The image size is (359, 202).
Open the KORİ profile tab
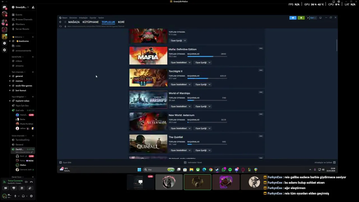tap(121, 22)
